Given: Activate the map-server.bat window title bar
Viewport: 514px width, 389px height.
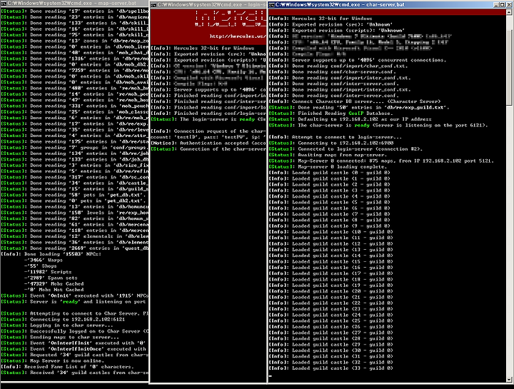Looking at the screenshot, I should (x=74, y=4).
